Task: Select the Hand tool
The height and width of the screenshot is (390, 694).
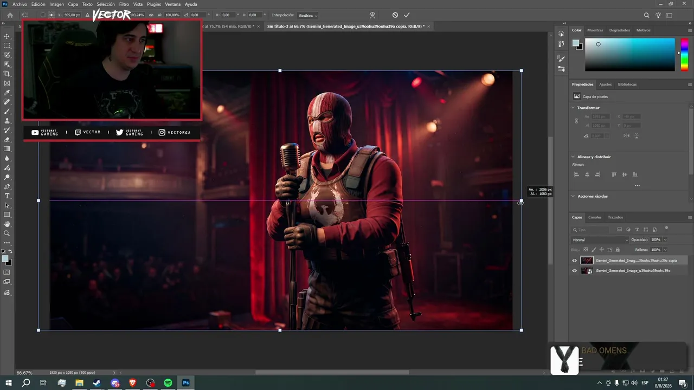Action: click(7, 224)
